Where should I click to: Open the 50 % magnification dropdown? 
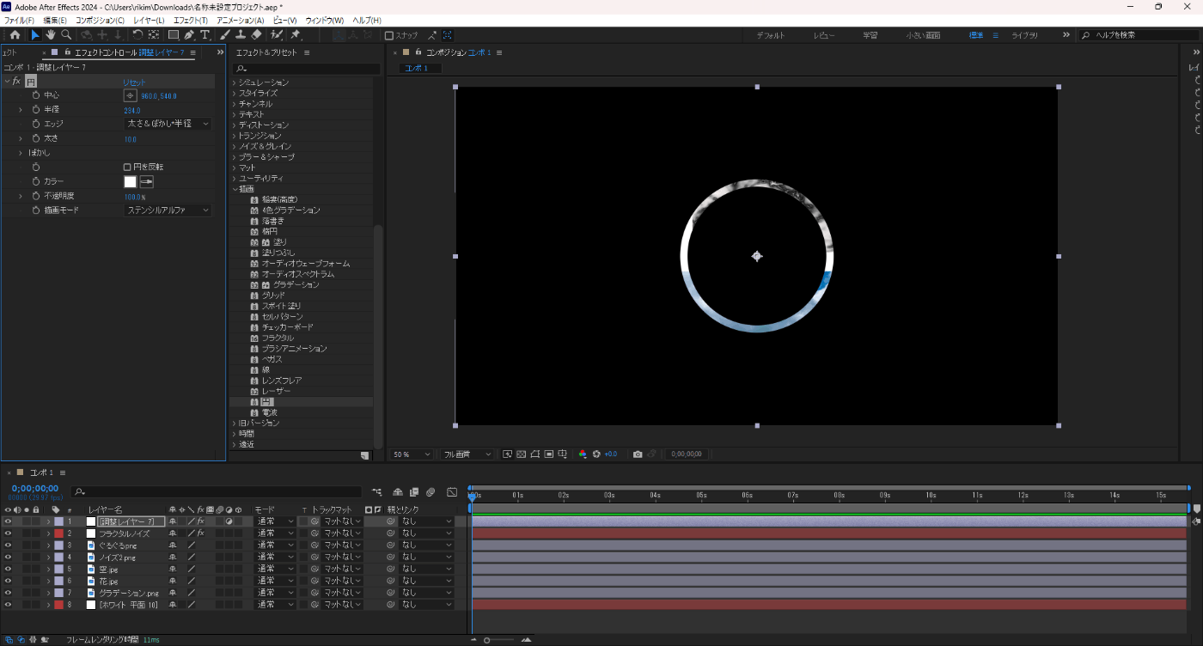(x=412, y=454)
